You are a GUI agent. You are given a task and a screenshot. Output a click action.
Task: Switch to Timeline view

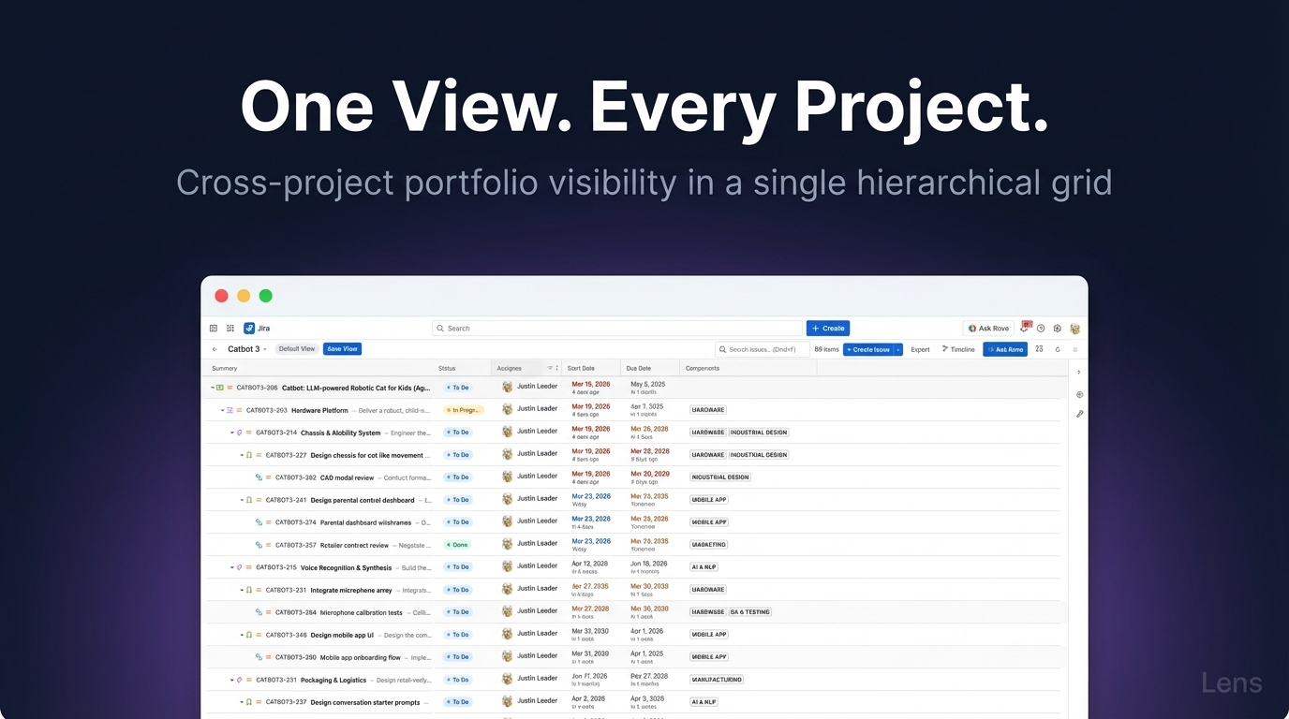pos(959,348)
